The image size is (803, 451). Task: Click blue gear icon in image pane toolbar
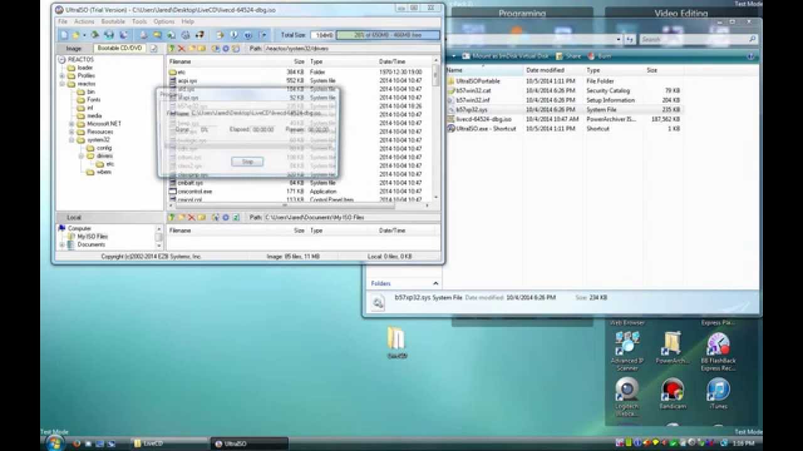coord(225,48)
